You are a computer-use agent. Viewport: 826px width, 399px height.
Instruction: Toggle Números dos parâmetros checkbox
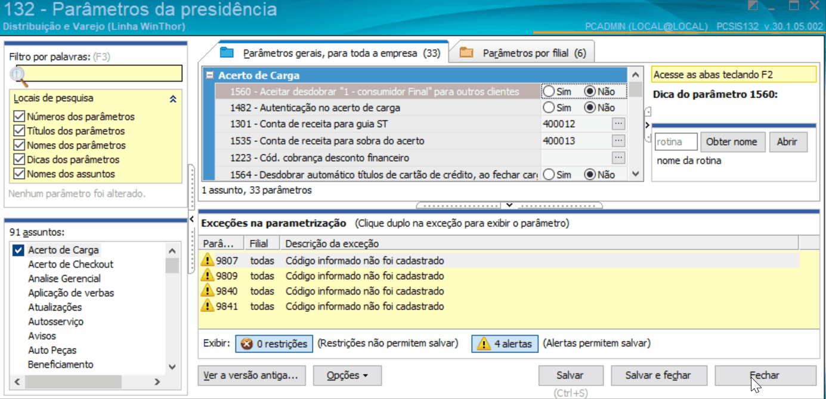click(x=18, y=117)
